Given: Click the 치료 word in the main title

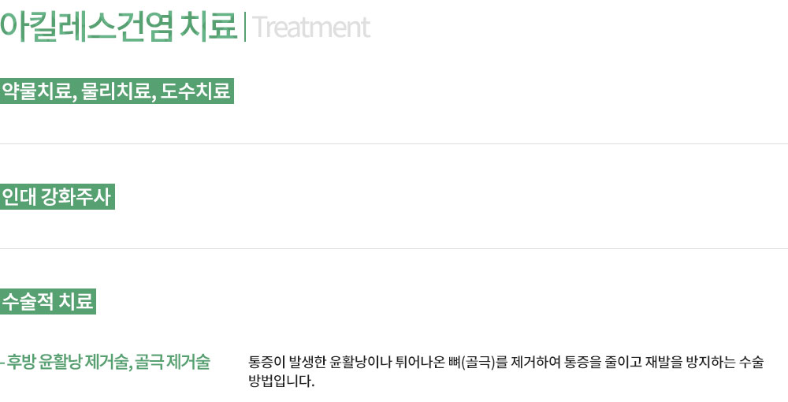Looking at the screenshot, I should (x=209, y=26).
